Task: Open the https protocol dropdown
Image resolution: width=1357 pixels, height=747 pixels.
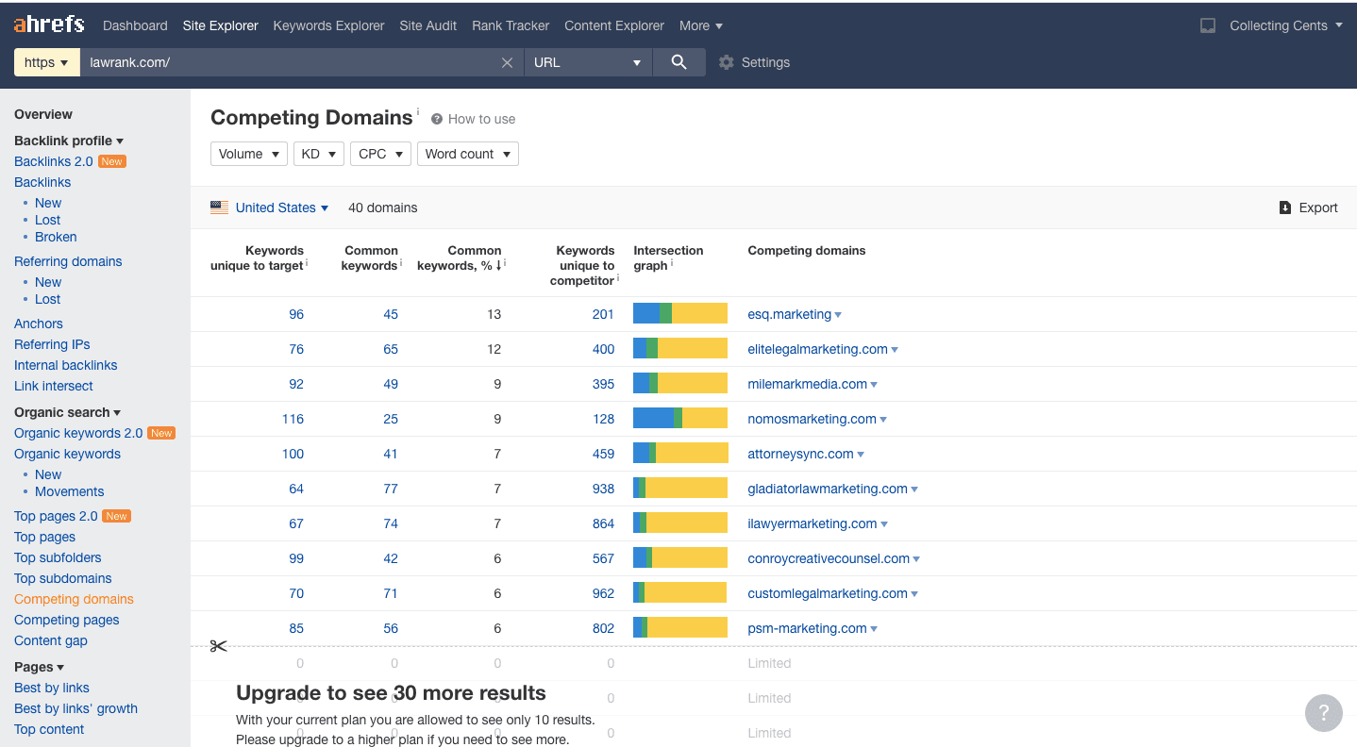Action: (x=46, y=62)
